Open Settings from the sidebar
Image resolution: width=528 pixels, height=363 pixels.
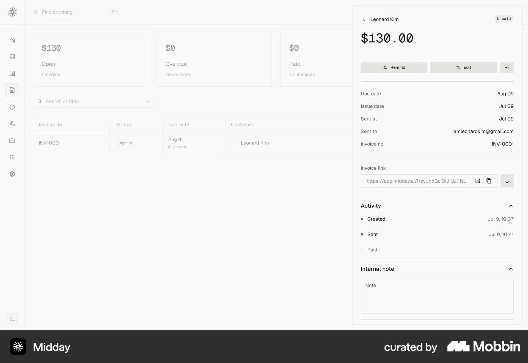[12, 174]
